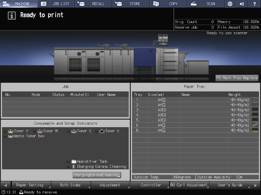Switch to the COPY tab

coord(169,4)
